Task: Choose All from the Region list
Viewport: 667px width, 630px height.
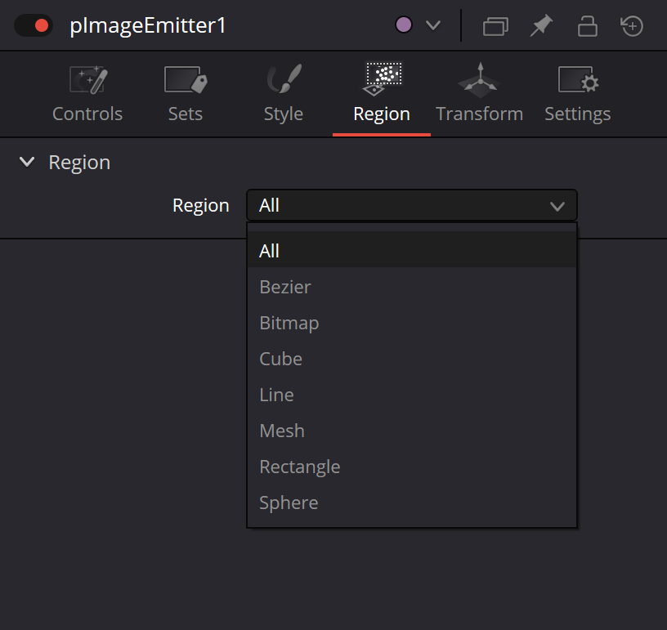Action: [412, 251]
